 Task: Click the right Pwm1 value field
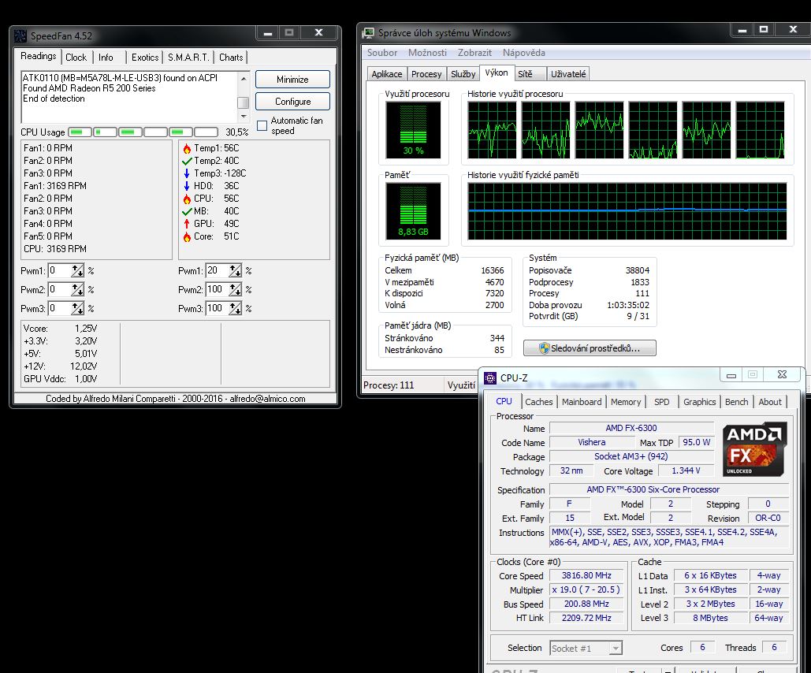point(216,270)
